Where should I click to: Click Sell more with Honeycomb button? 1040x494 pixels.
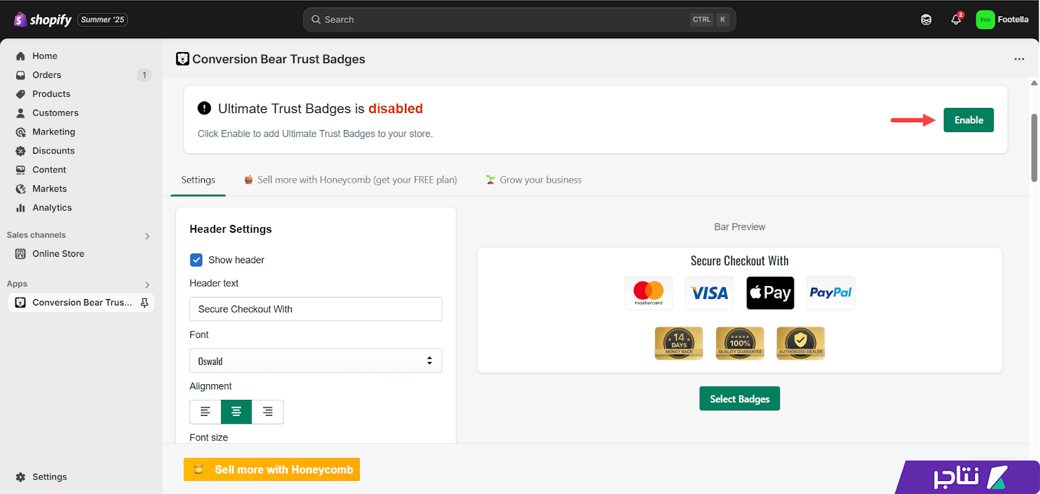pos(272,469)
